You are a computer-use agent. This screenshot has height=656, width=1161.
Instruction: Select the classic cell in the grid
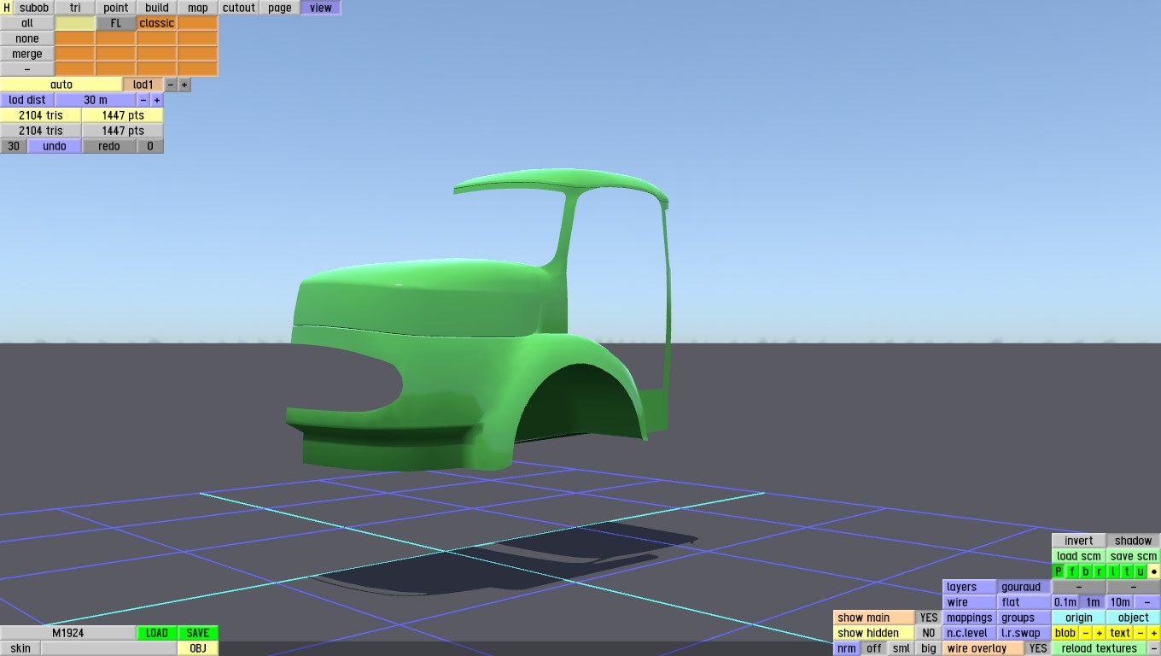tap(157, 23)
